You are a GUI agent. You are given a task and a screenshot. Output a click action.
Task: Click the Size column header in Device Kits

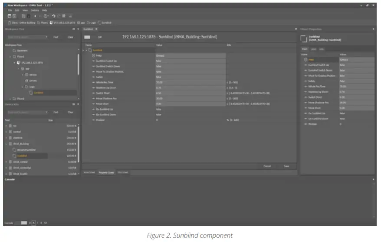pyautogui.click(x=50, y=120)
